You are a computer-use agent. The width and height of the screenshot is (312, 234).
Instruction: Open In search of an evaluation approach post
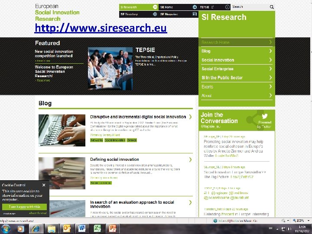click(132, 205)
